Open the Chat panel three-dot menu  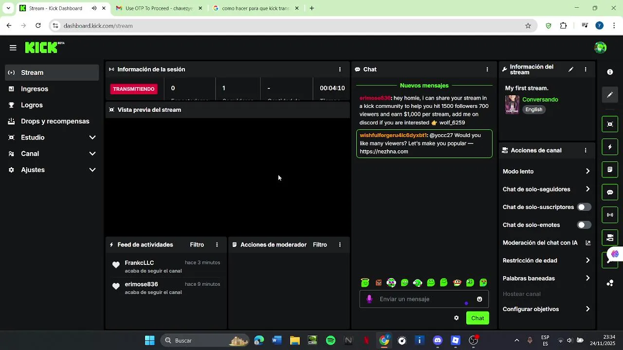487,70
